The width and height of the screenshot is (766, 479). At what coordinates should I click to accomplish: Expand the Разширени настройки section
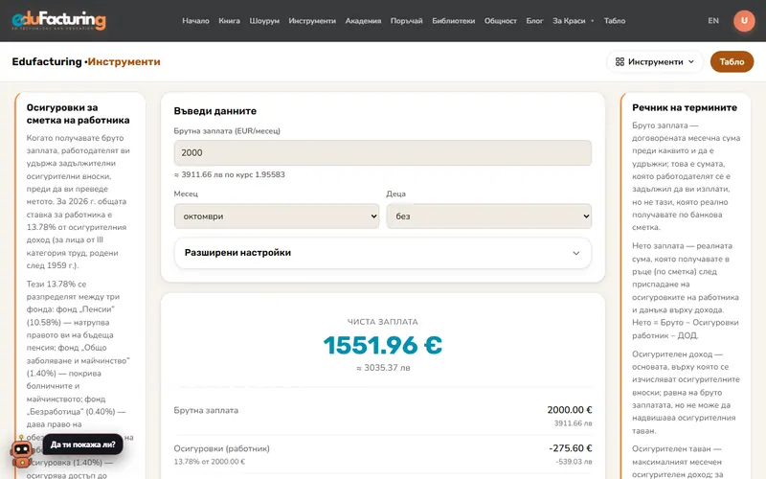pyautogui.click(x=382, y=253)
